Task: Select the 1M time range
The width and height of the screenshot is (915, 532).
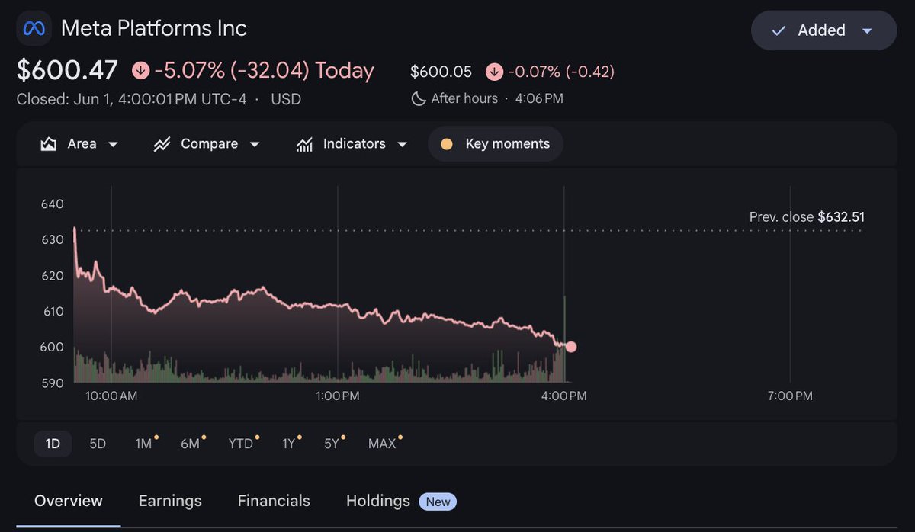Action: tap(144, 444)
